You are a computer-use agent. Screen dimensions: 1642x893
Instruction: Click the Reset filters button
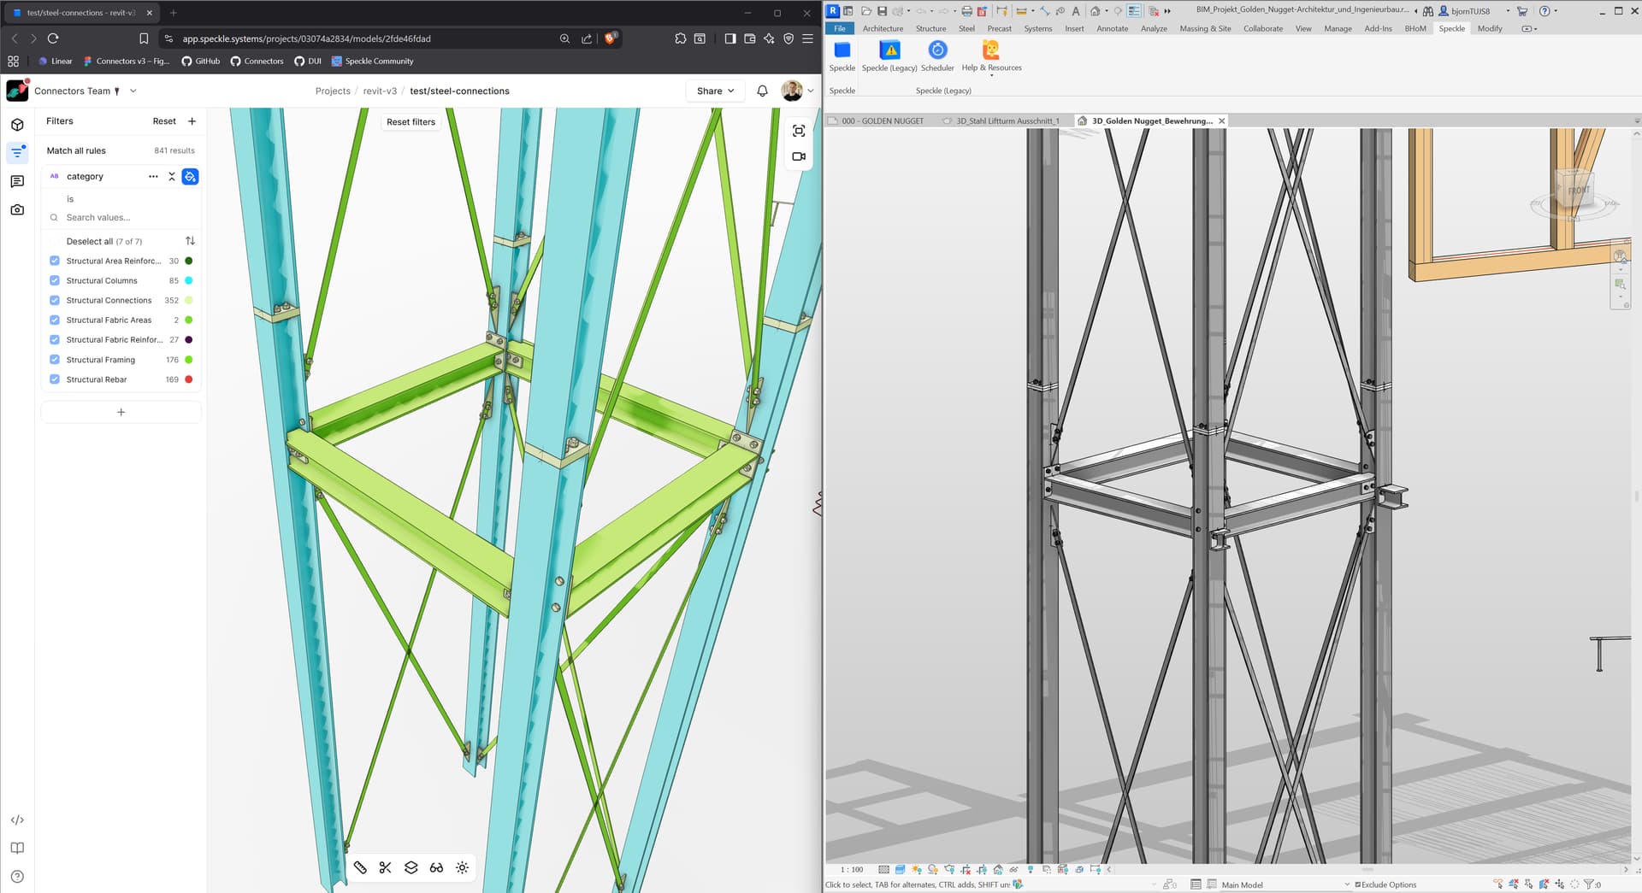point(410,122)
